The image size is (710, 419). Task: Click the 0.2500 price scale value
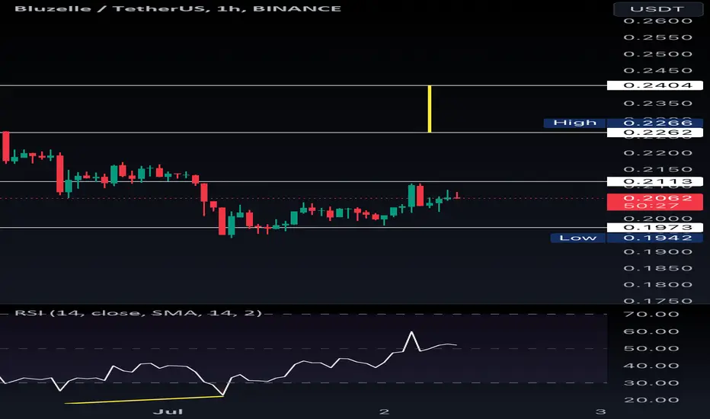coord(657,54)
